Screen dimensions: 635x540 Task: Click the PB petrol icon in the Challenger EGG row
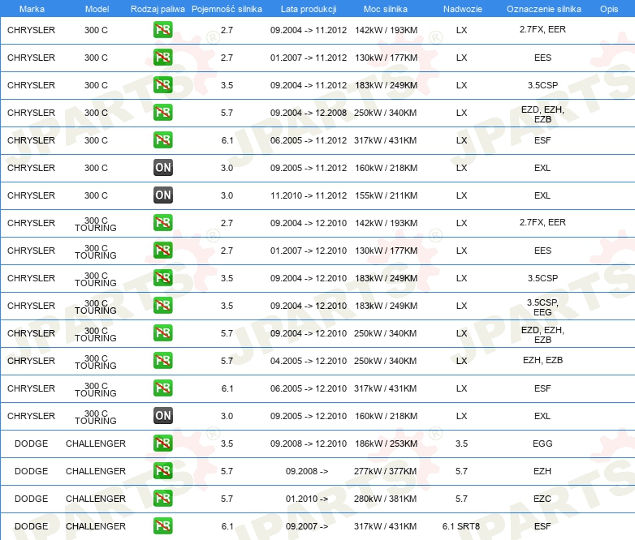[163, 444]
